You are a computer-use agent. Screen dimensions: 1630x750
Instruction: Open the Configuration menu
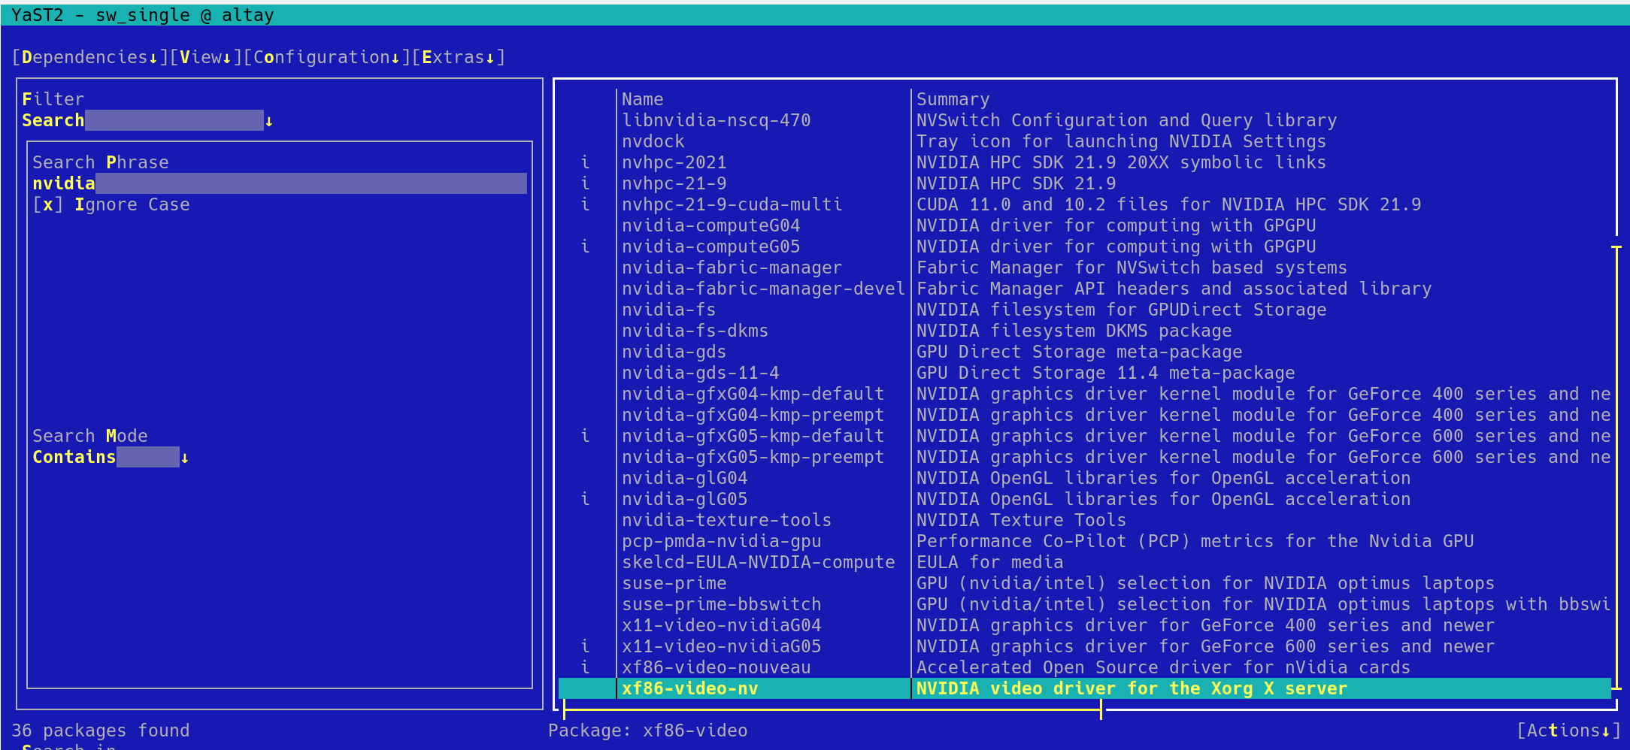(326, 57)
